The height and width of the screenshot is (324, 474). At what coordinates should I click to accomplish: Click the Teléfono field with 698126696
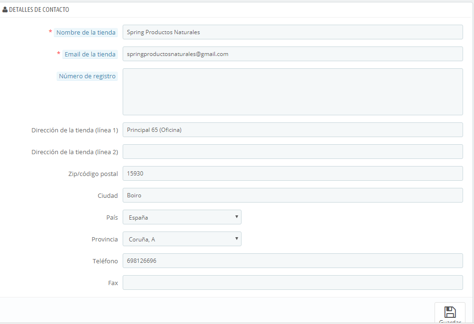(292, 260)
